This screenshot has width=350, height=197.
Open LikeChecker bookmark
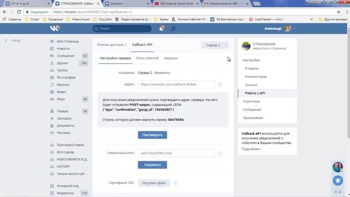tap(266, 20)
